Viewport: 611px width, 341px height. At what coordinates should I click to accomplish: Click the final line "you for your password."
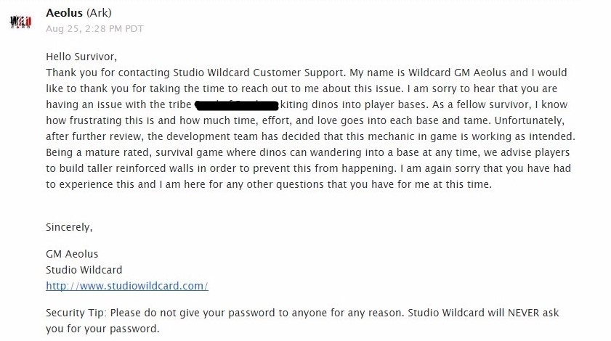coord(103,329)
